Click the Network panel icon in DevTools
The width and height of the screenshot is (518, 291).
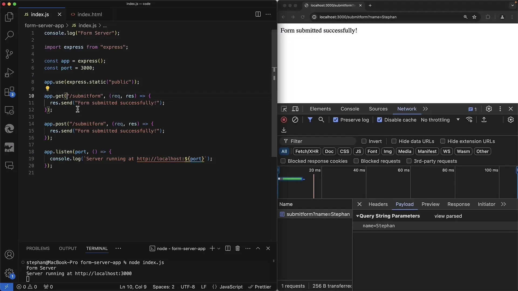(407, 109)
